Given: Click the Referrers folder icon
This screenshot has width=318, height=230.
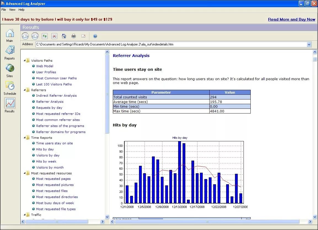Looking at the screenshot, I should [28, 90].
